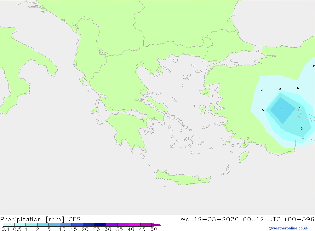This screenshot has height=231, width=315.
Task: Select the legend swatch between 40 and 45
Action: (x=135, y=225)
